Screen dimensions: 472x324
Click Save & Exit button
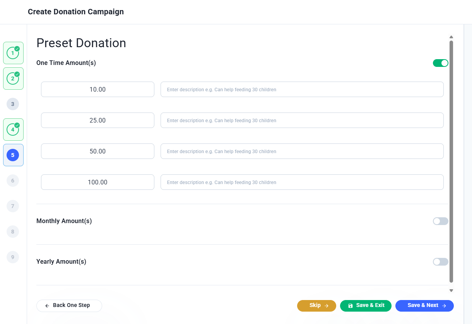click(x=366, y=305)
